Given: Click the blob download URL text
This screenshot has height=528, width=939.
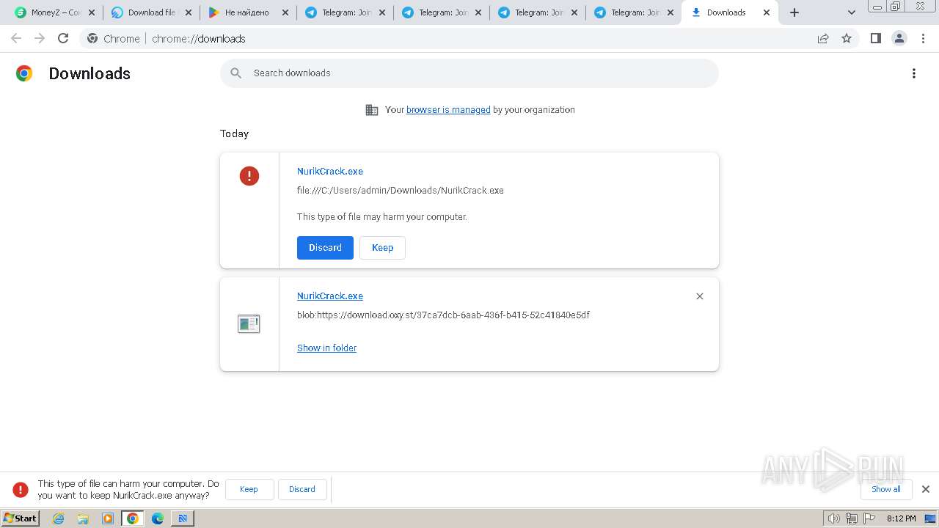Looking at the screenshot, I should (x=443, y=315).
